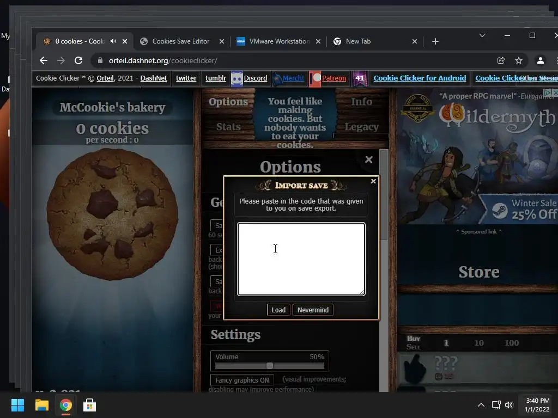Select Sell mode in the store
The image size is (558, 418).
click(x=414, y=347)
